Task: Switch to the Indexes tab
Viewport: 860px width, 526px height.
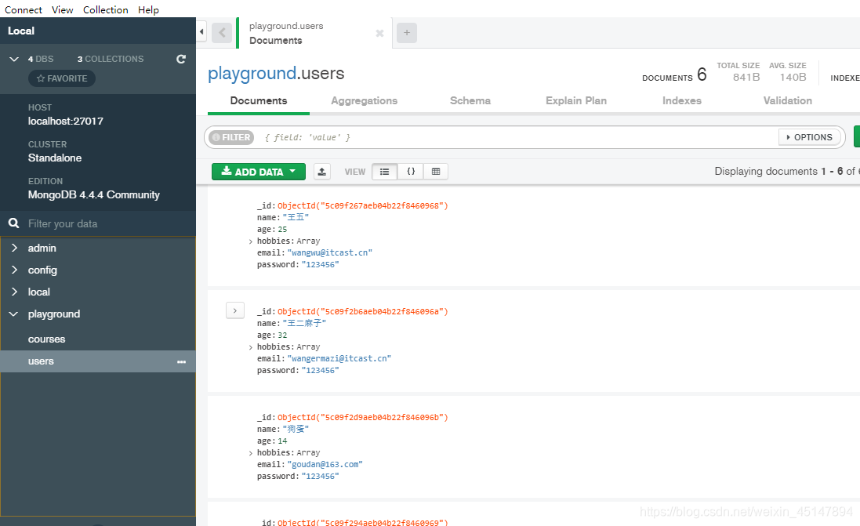Action: [x=682, y=101]
